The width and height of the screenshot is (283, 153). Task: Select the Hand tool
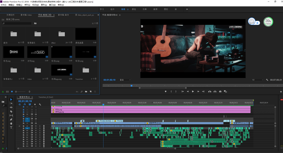(11, 123)
